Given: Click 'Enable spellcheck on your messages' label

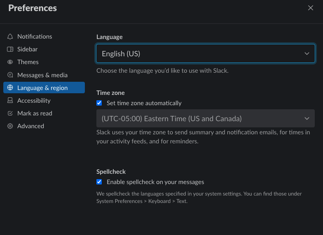Looking at the screenshot, I should click(155, 182).
